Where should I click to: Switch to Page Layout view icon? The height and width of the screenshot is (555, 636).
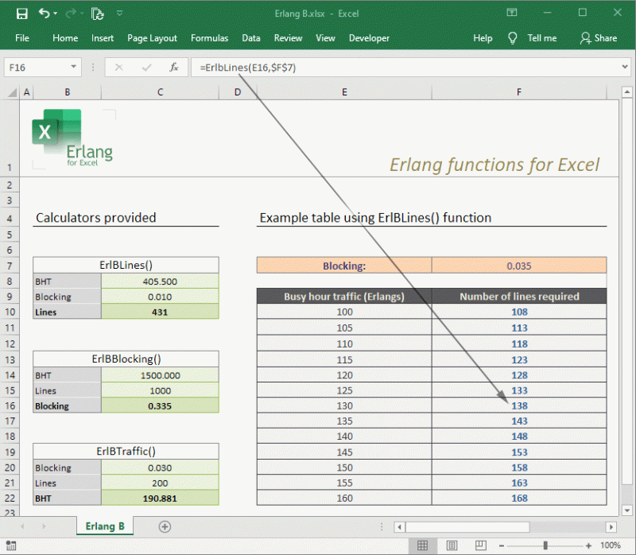(452, 545)
